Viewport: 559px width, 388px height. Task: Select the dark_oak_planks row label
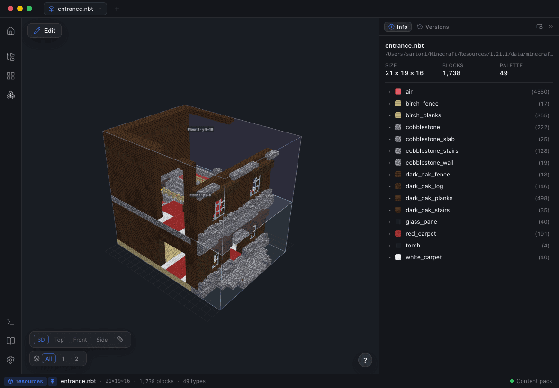click(x=429, y=198)
